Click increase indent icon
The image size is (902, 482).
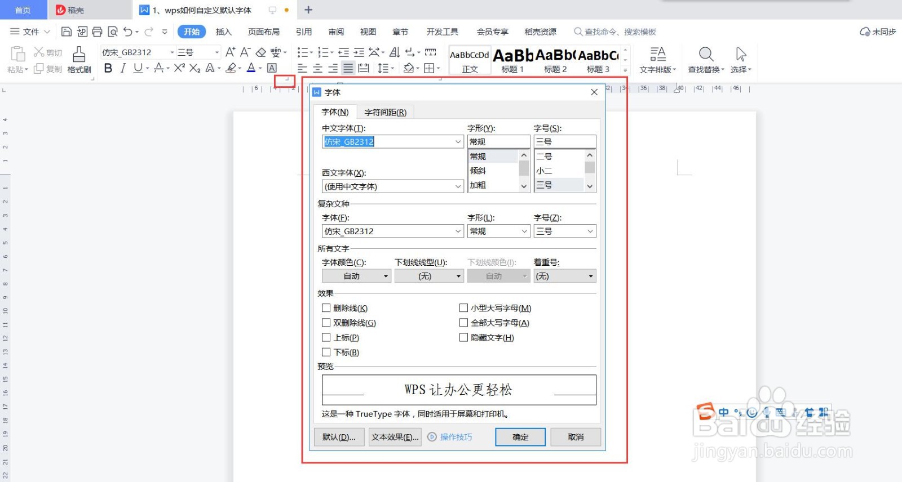(x=359, y=52)
